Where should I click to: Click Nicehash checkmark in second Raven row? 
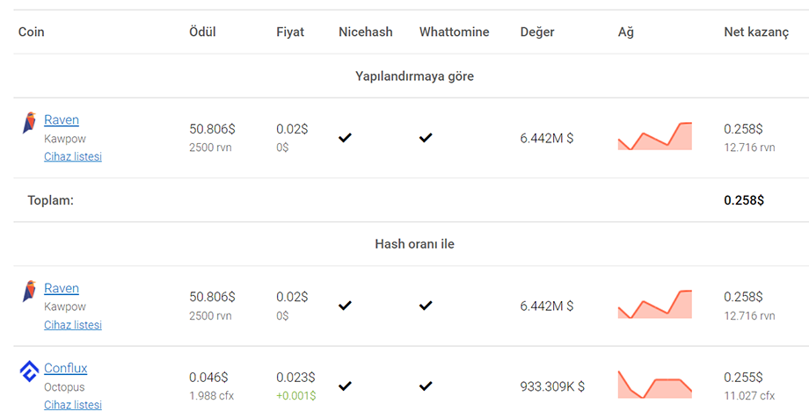(x=345, y=306)
